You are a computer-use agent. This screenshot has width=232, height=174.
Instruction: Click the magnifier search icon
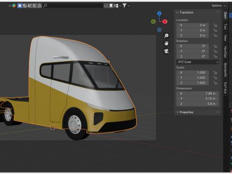45,6
